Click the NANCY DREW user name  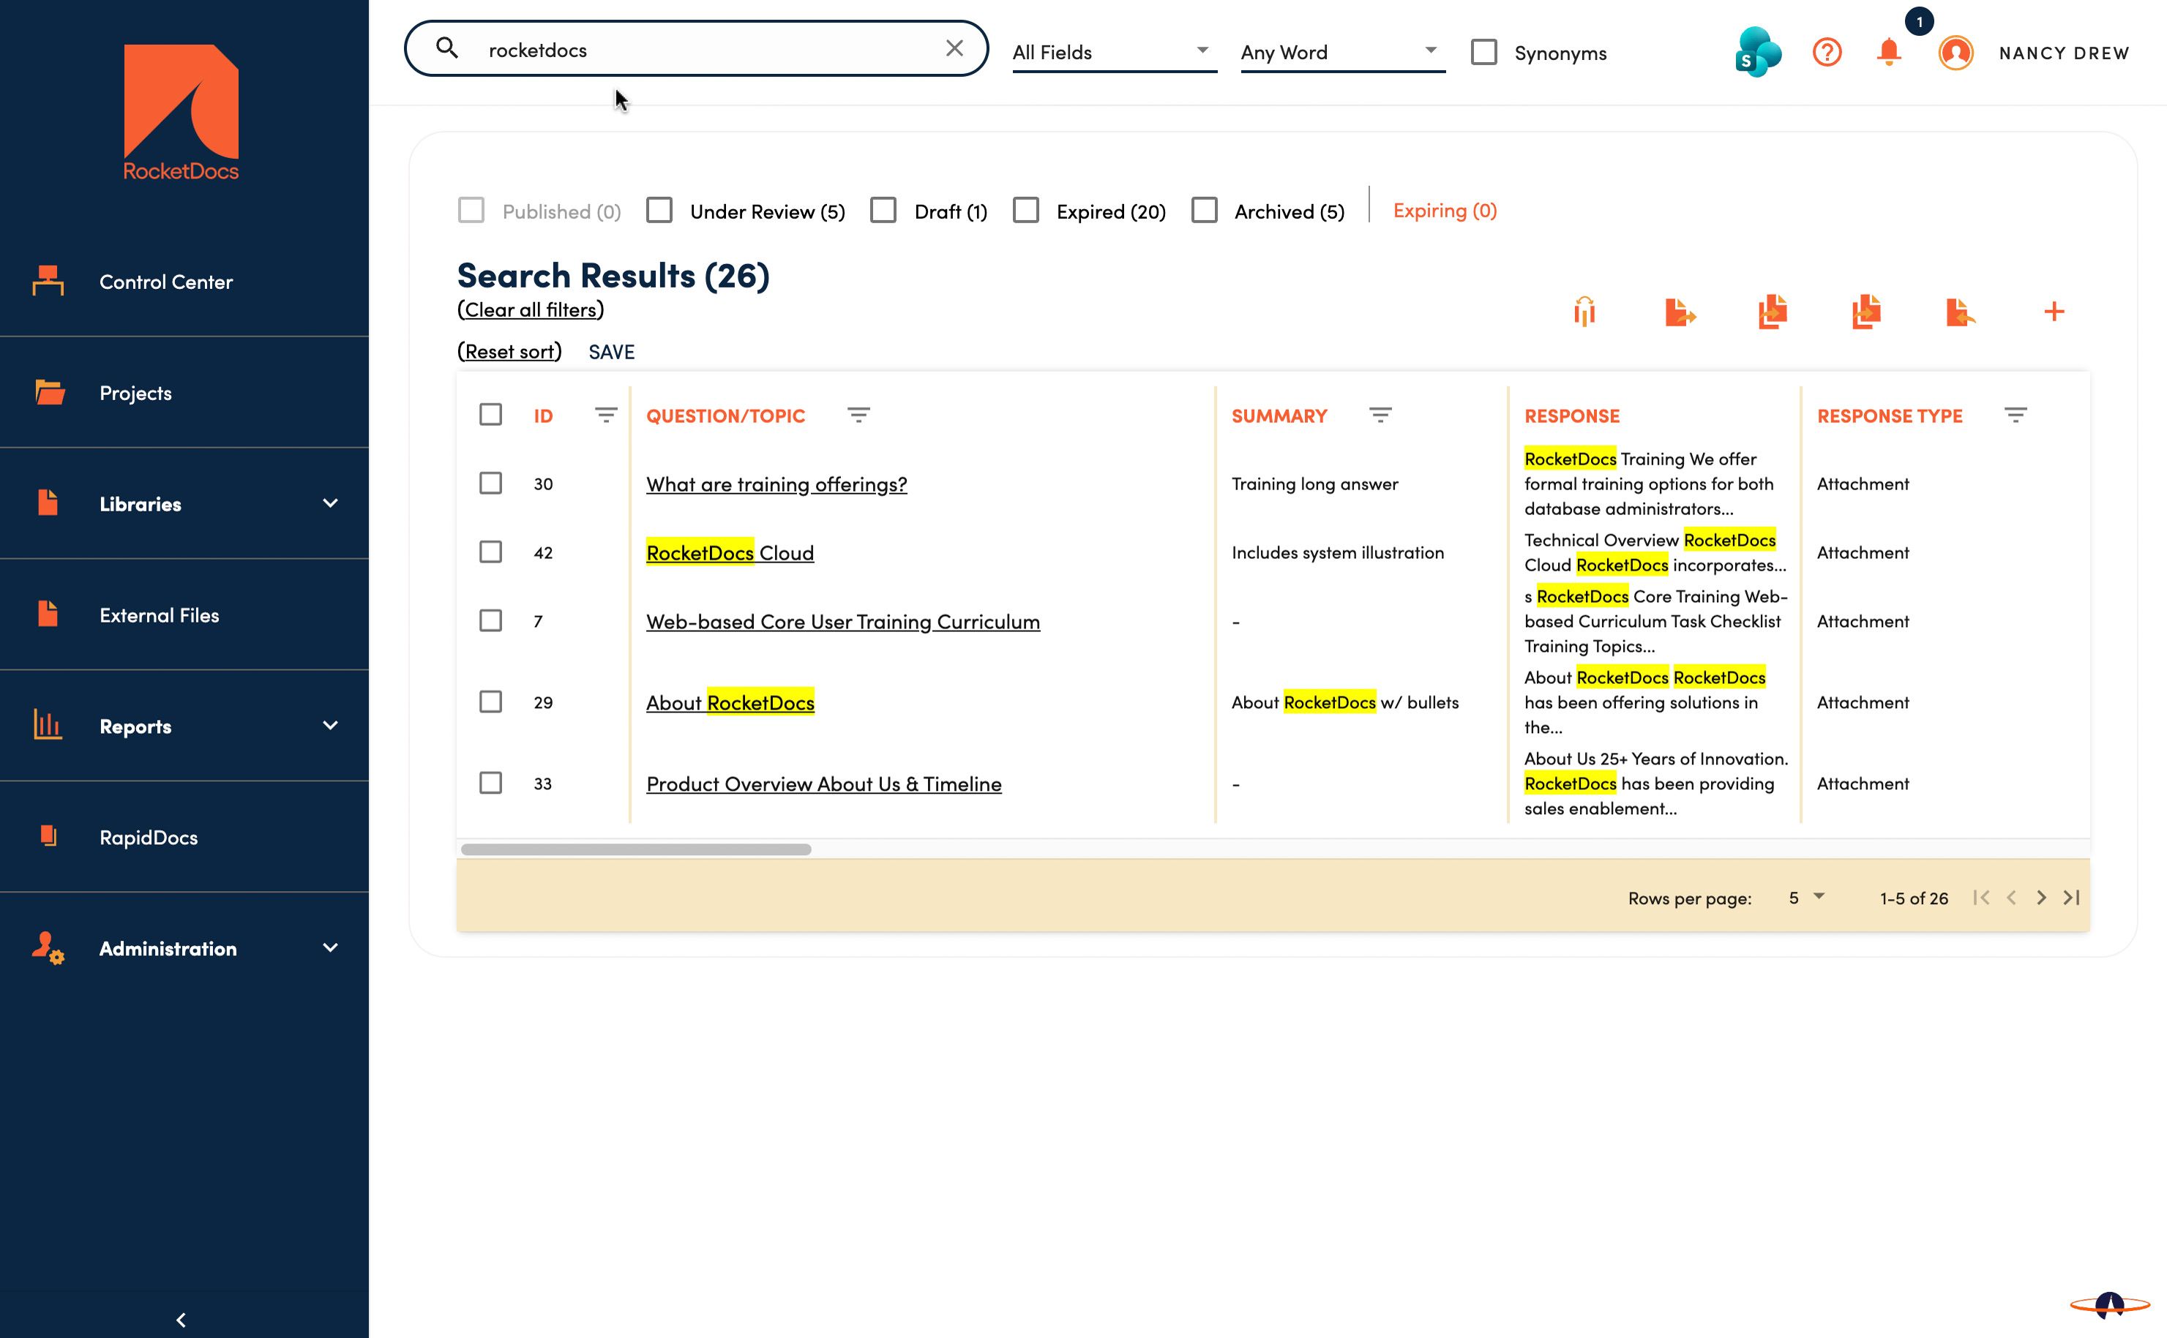pos(2063,53)
